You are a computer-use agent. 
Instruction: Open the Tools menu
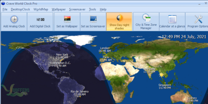click(x=92, y=9)
